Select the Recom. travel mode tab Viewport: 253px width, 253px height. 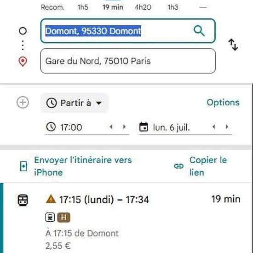tap(52, 7)
